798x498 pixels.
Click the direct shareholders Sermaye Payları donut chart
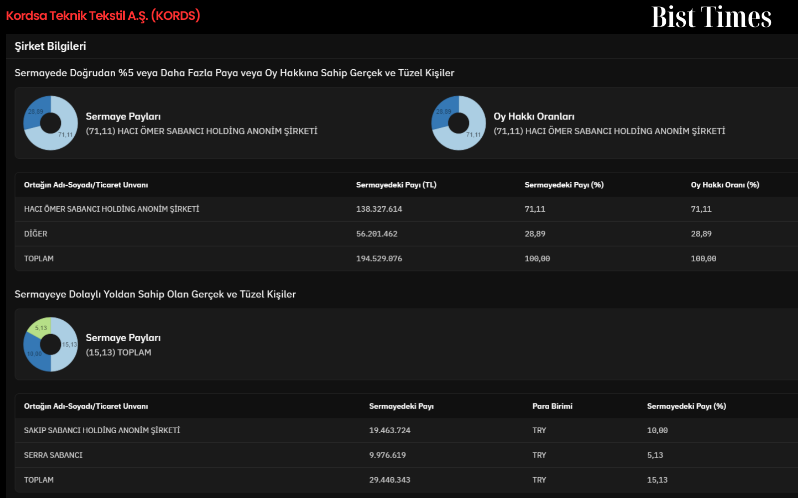(50, 123)
